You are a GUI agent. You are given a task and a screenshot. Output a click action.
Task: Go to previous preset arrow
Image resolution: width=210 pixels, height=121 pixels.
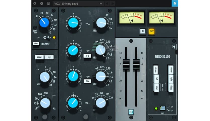pos(107,3)
